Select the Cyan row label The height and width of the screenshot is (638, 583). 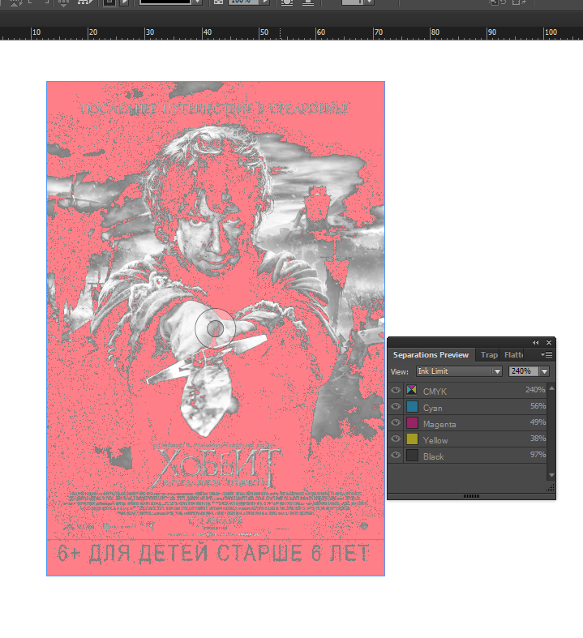coord(432,408)
